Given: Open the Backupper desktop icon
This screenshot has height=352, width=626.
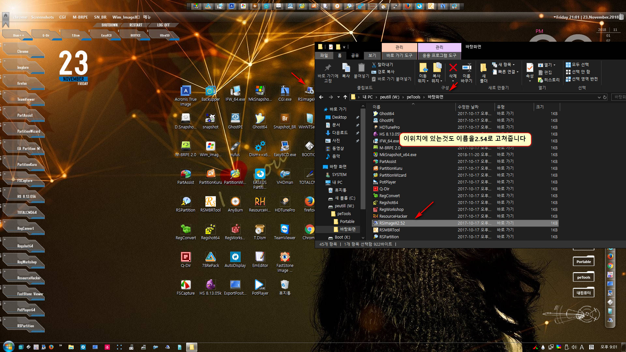Looking at the screenshot, I should point(211,94).
